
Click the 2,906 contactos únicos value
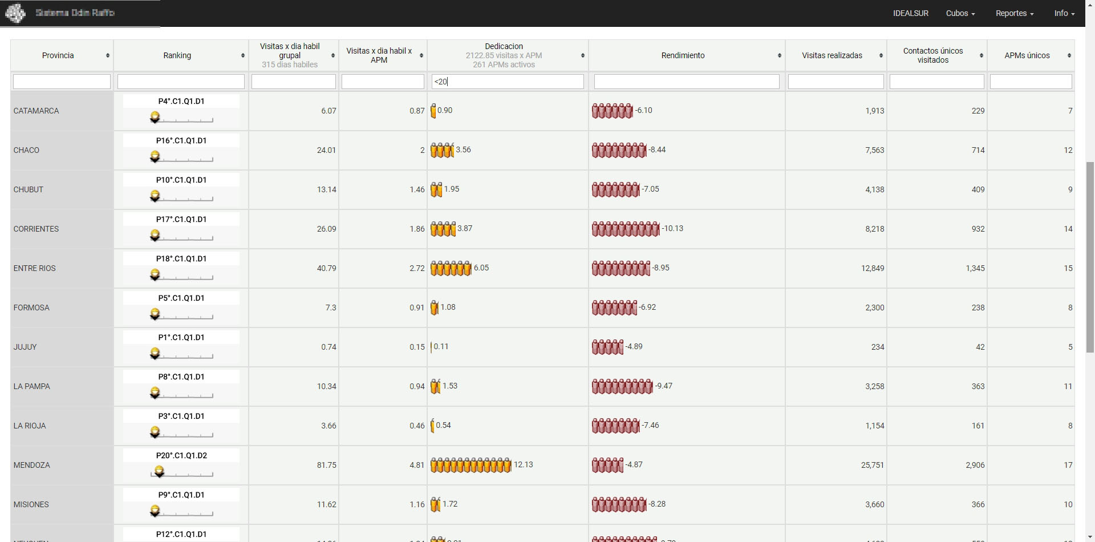point(975,465)
